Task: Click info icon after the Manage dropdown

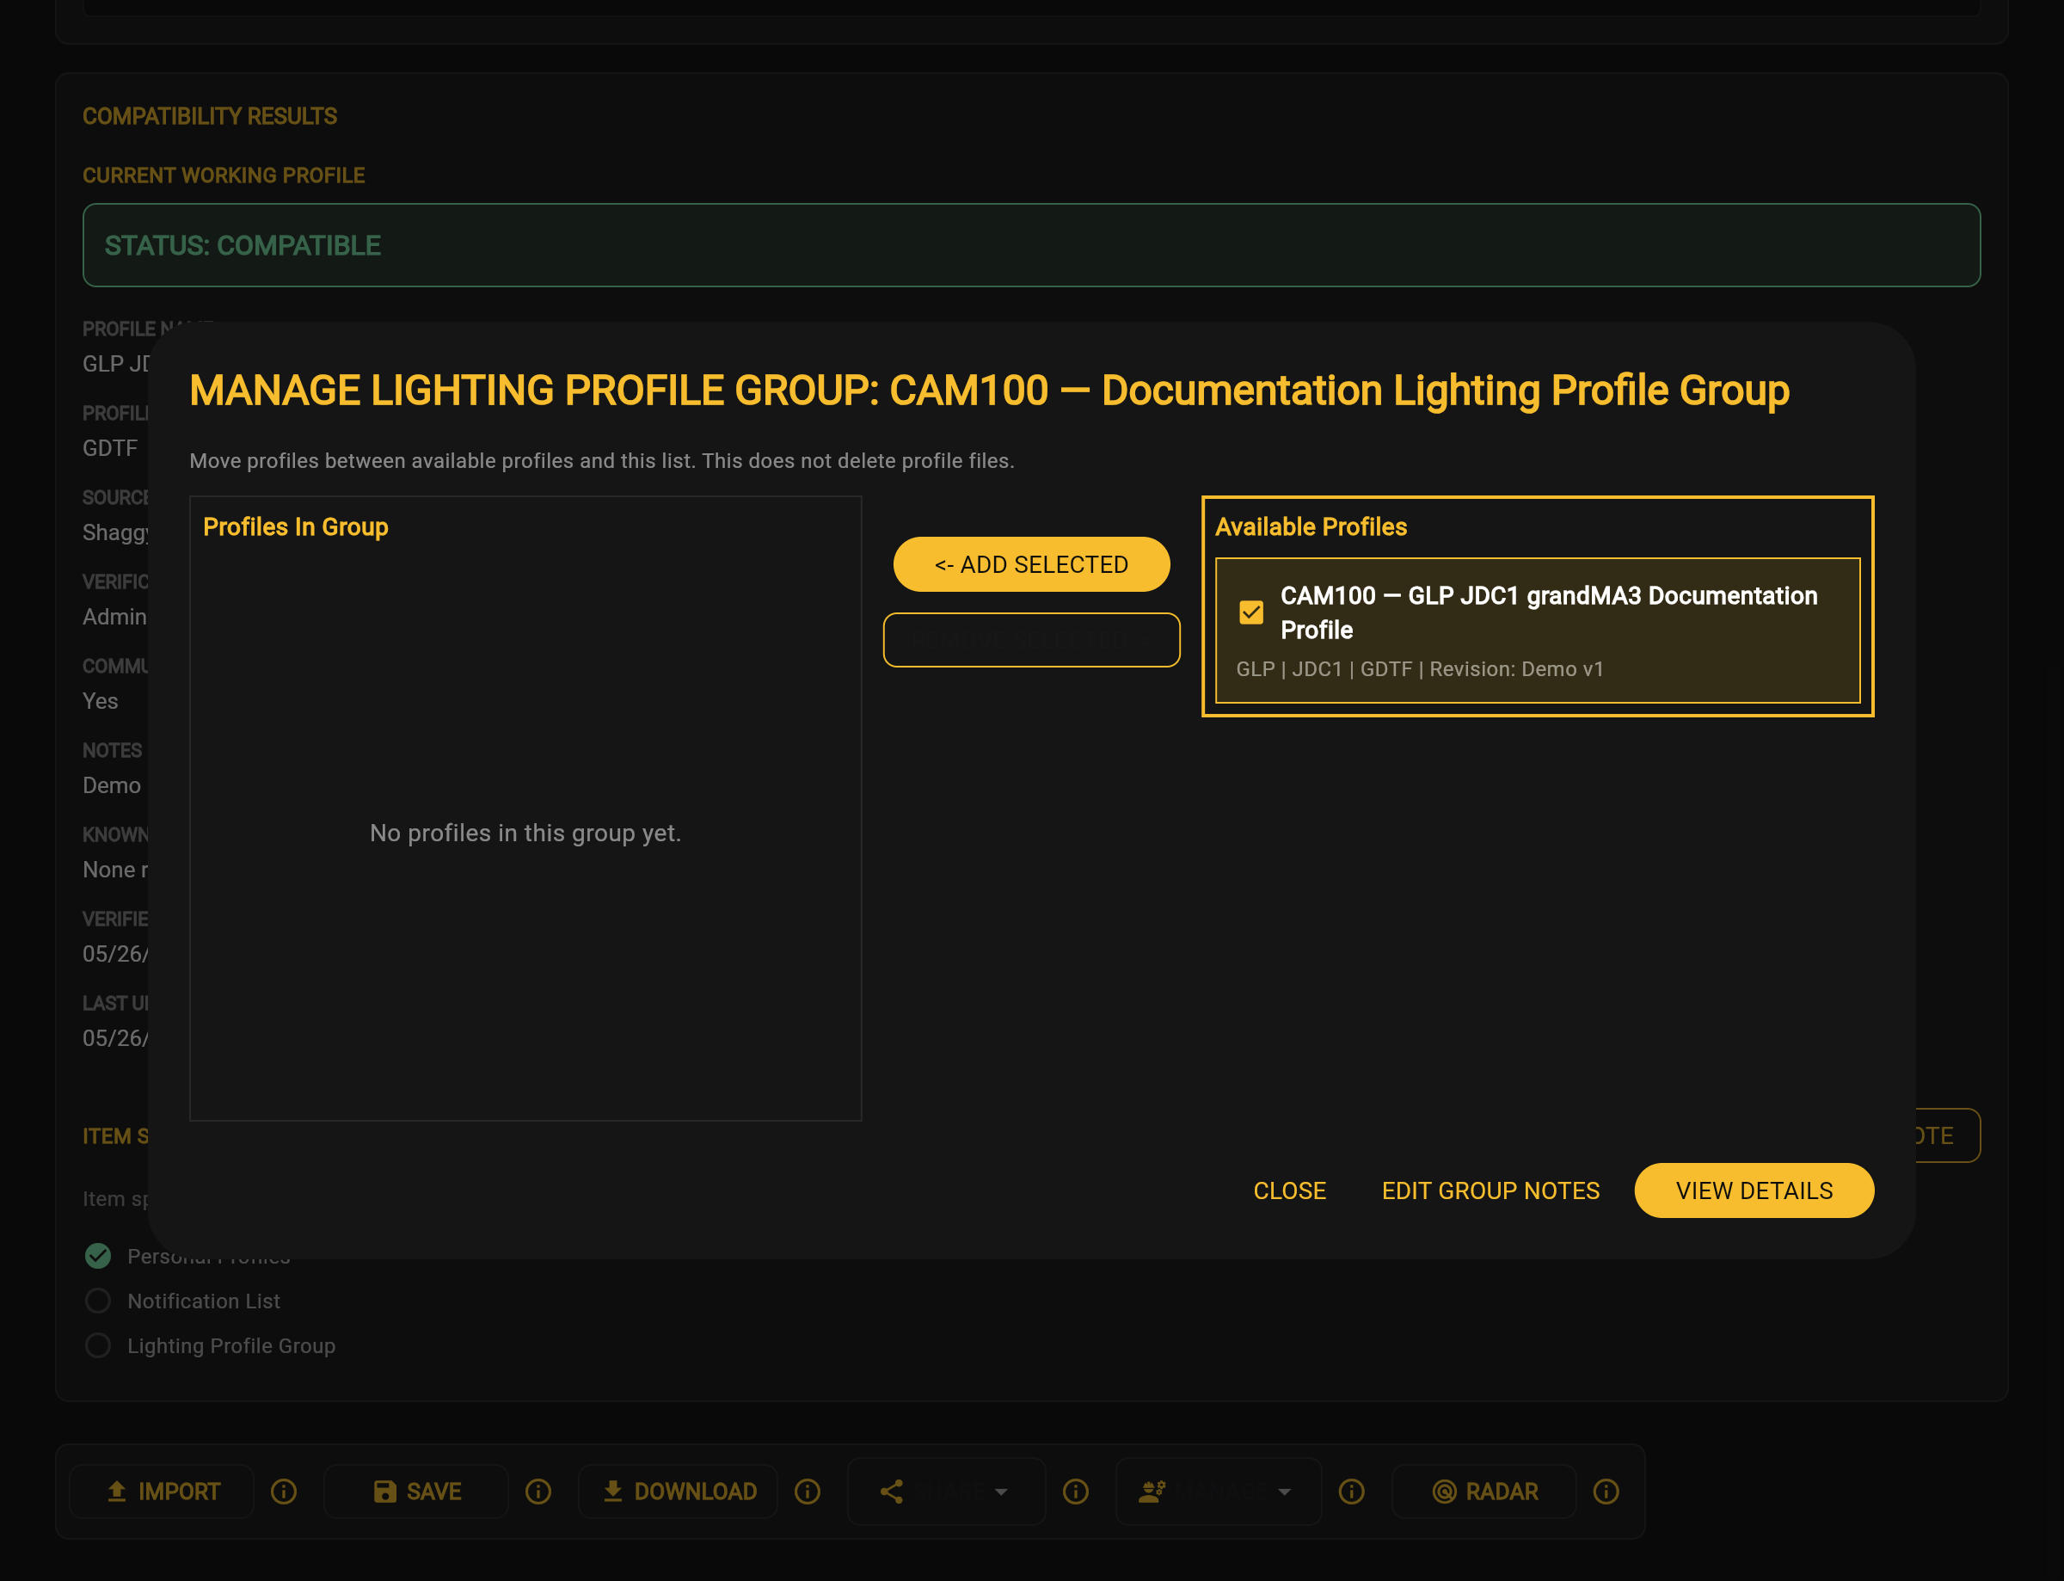Action: tap(1351, 1492)
